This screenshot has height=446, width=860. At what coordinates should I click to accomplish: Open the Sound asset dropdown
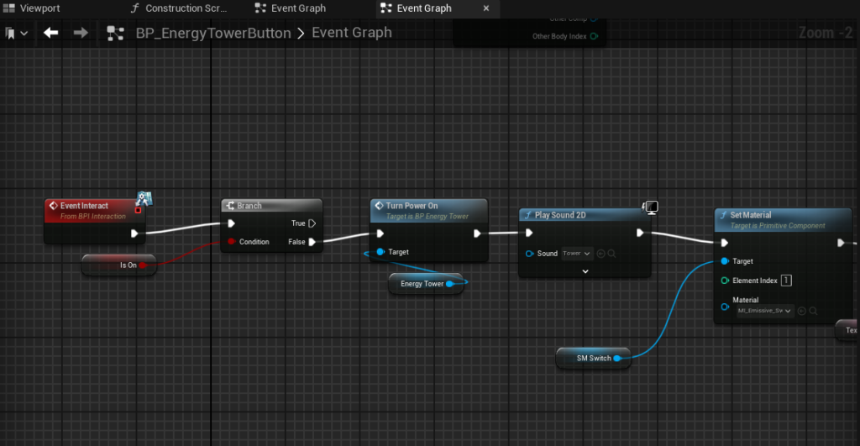click(x=577, y=254)
